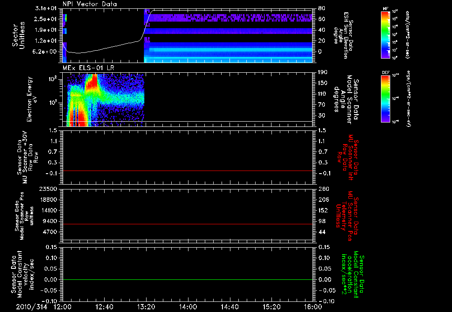Click the 152 telemetry tick label
Screen dimensions: 452x312
click(x=323, y=210)
